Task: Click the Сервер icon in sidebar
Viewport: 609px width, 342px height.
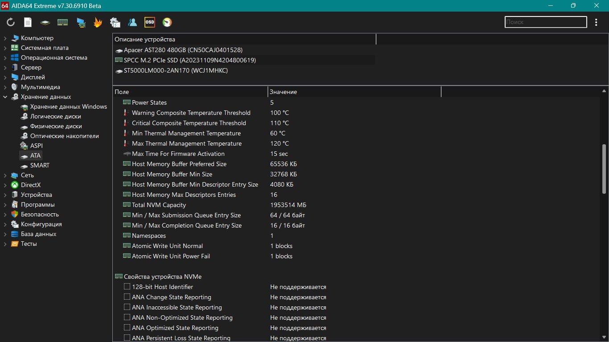Action: click(x=15, y=67)
